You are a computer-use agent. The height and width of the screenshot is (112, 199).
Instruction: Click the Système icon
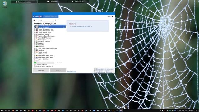pos(37,50)
